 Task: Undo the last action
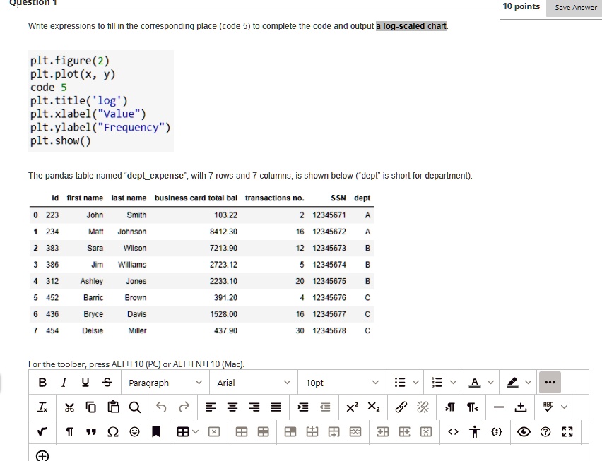[162, 407]
